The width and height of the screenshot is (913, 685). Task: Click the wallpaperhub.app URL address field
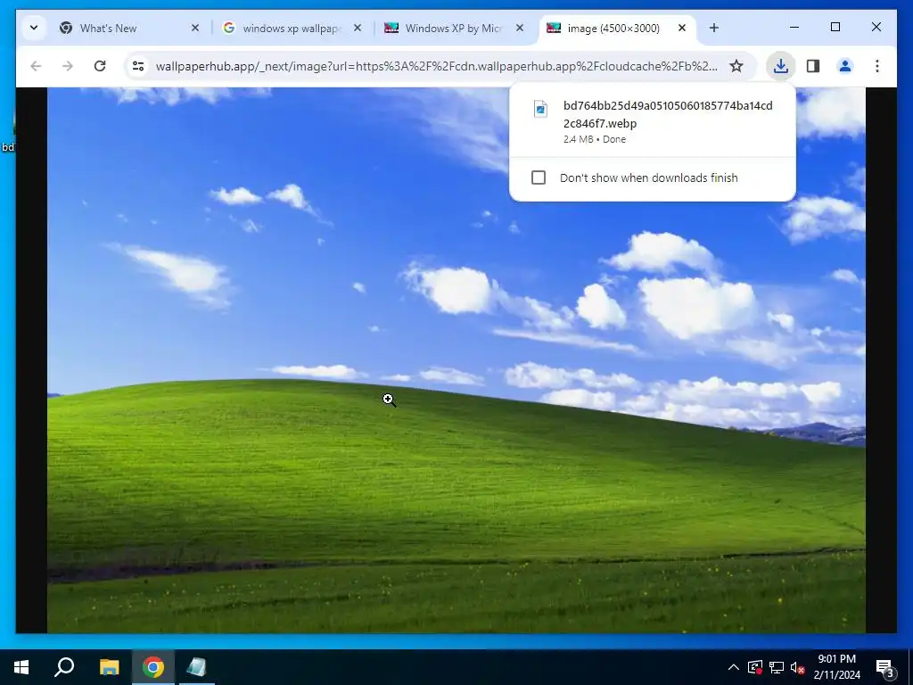coord(435,66)
